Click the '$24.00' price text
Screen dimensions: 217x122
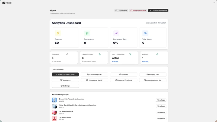[61, 114]
